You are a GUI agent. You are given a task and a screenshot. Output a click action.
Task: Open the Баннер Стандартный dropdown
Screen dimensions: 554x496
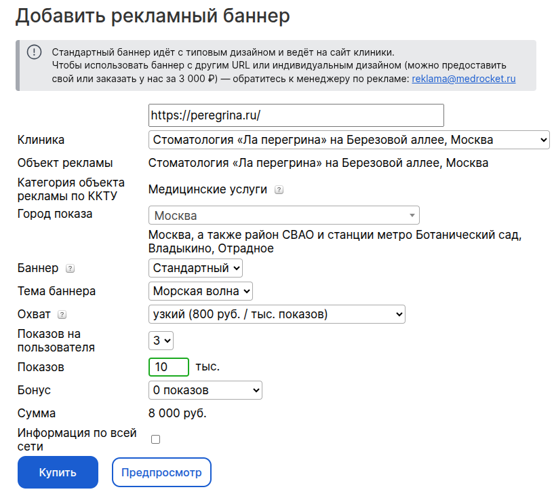pos(195,268)
